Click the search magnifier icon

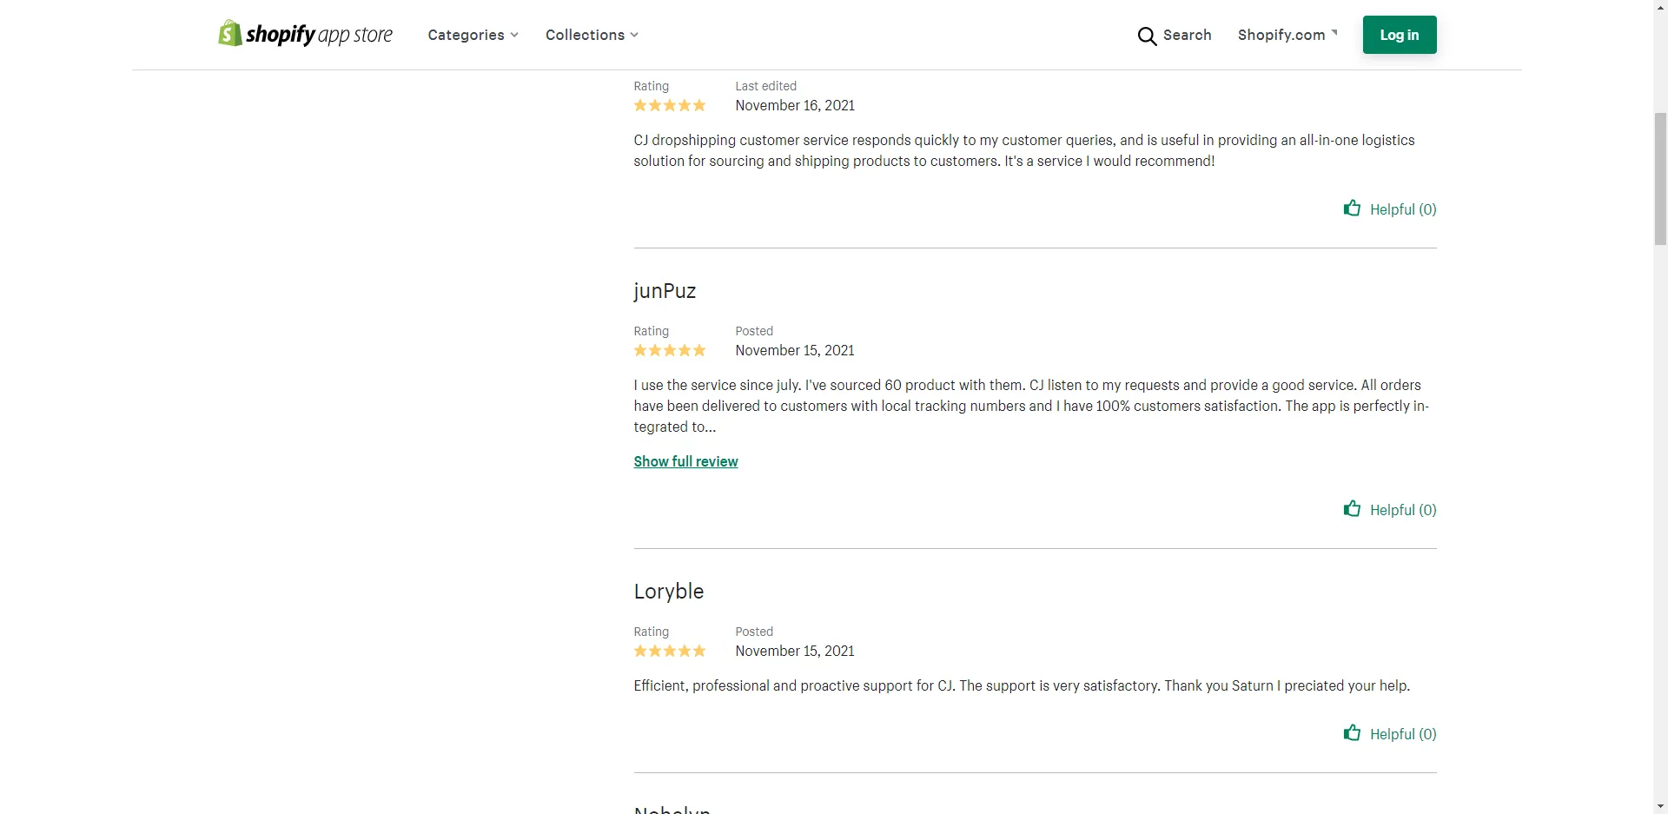click(x=1147, y=36)
